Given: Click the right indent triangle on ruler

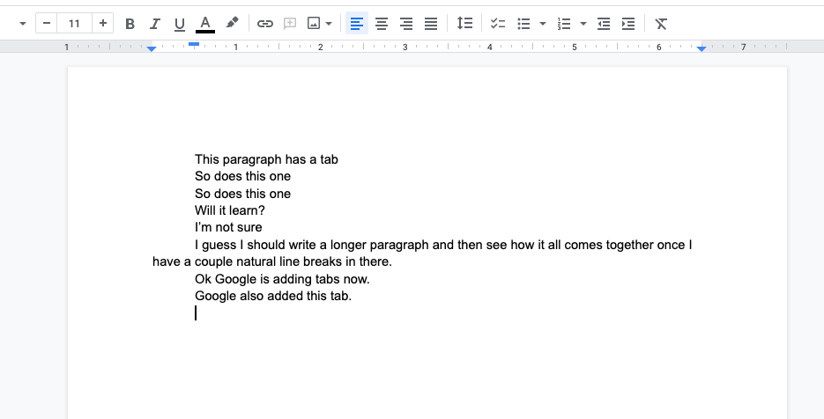Looking at the screenshot, I should [702, 48].
